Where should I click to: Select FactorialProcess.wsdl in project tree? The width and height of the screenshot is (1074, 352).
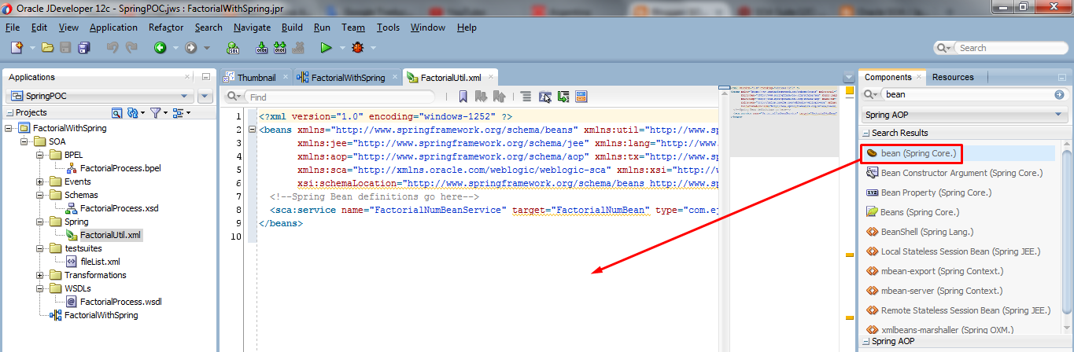click(x=120, y=302)
